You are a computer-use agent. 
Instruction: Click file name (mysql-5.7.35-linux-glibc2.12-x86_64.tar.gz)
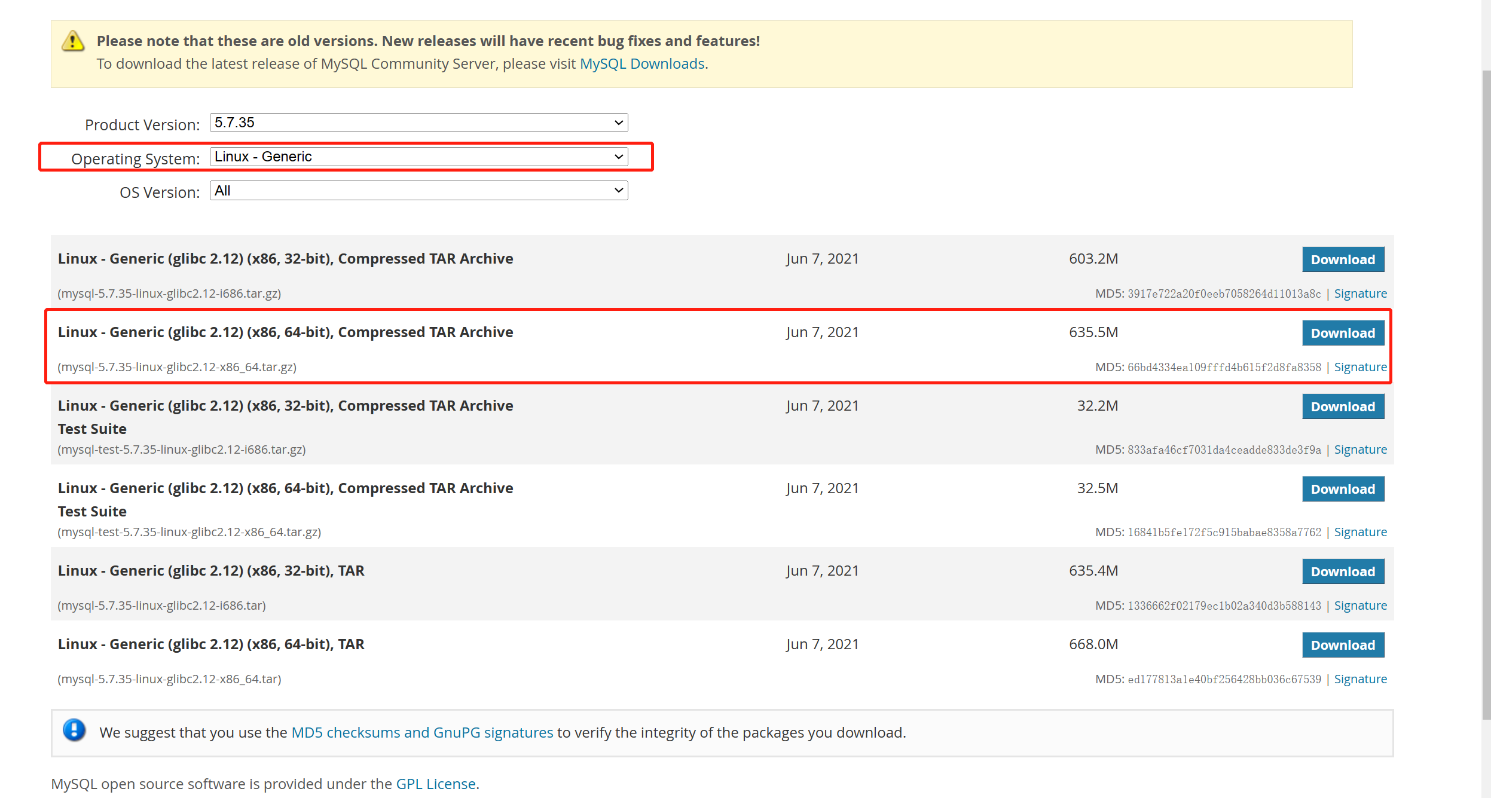tap(177, 367)
